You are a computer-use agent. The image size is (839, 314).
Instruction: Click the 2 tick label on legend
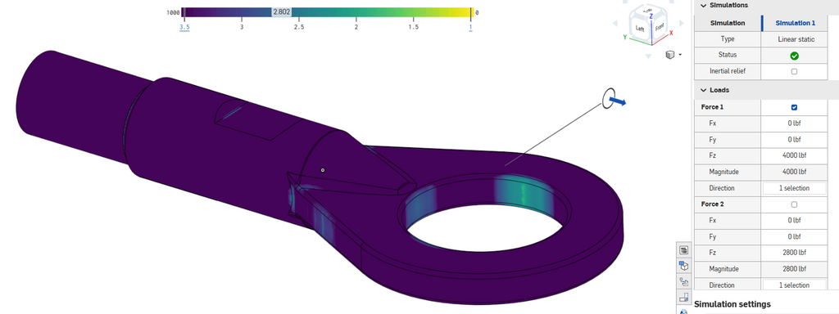pyautogui.click(x=356, y=27)
